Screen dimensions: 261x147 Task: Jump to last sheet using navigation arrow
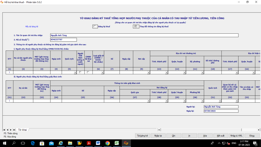(x=14, y=130)
